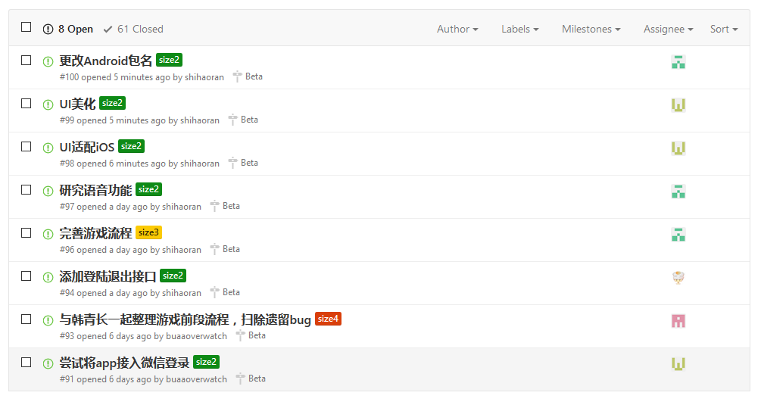Open the Milestones filter dropdown
Image resolution: width=764 pixels, height=405 pixels.
[591, 30]
